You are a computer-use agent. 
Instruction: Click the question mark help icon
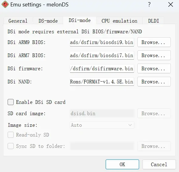coord(149,5)
